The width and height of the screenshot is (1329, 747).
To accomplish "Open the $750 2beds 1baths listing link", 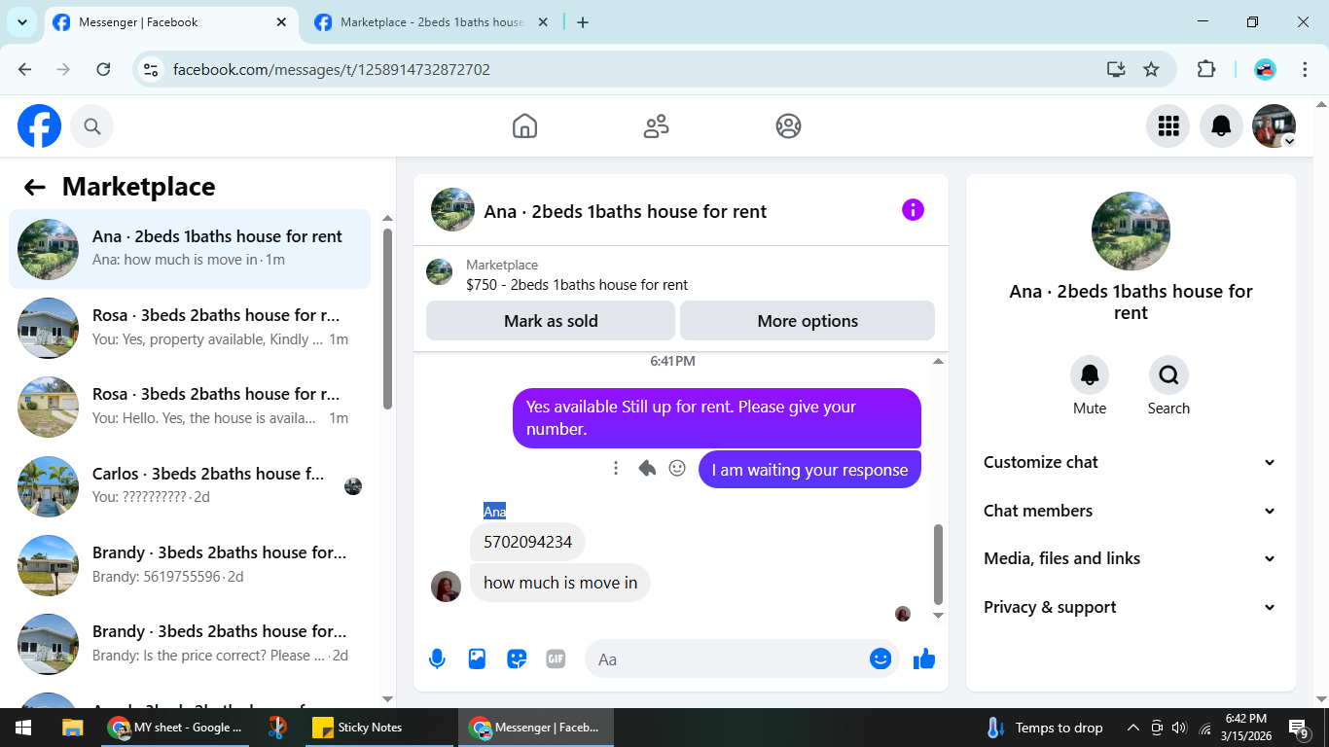I will [x=577, y=285].
